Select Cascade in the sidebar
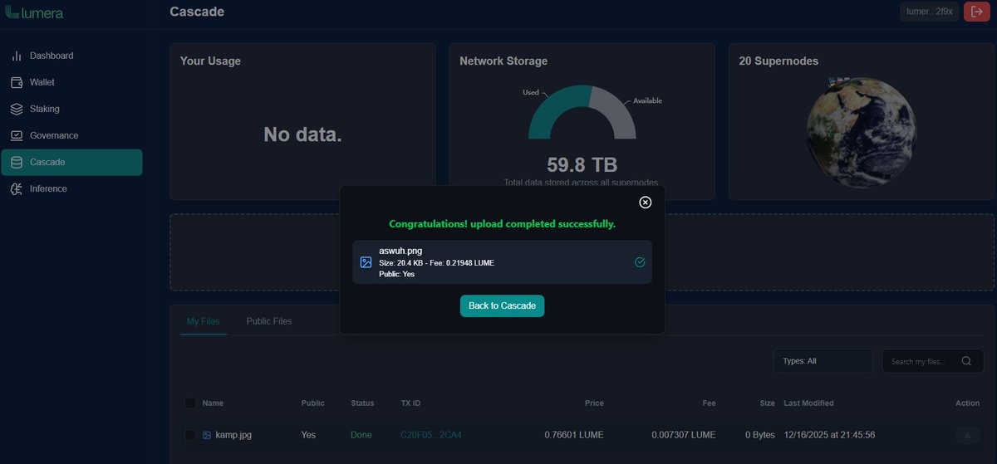This screenshot has width=997, height=464. point(71,162)
